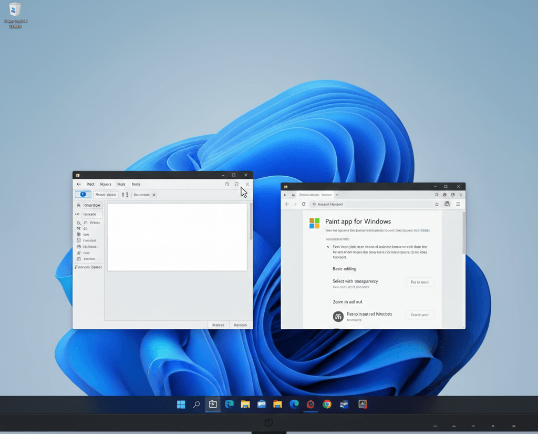This screenshot has height=434, width=538.
Task: Click the Windows Start button
Action: coord(181,404)
